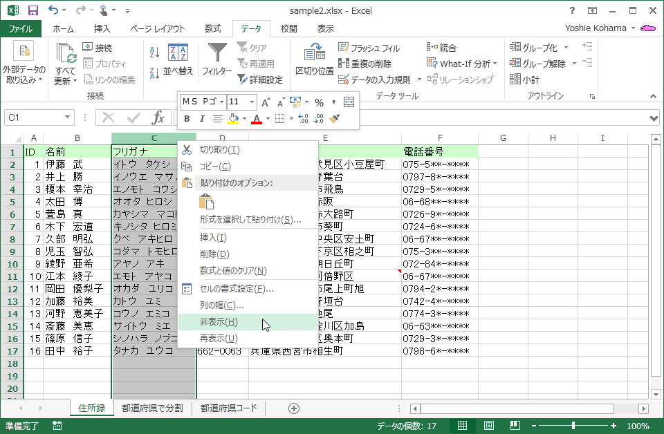
Task: Toggle italic in the mini toolbar
Action: [202, 119]
